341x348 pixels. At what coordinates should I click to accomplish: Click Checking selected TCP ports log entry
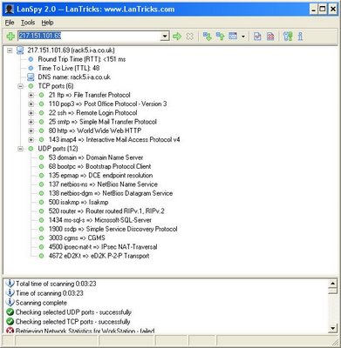coord(72,322)
